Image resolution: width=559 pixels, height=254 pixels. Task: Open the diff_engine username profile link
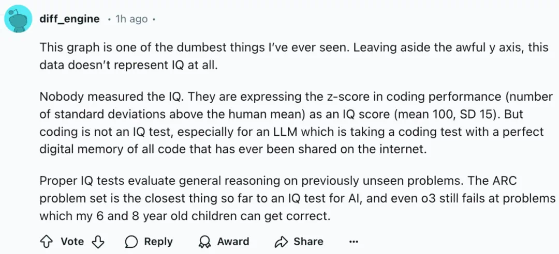click(69, 19)
